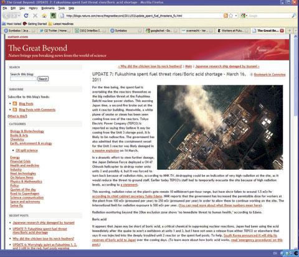Click the What is this? link
This screenshot has width=299, height=257.
tap(17, 116)
